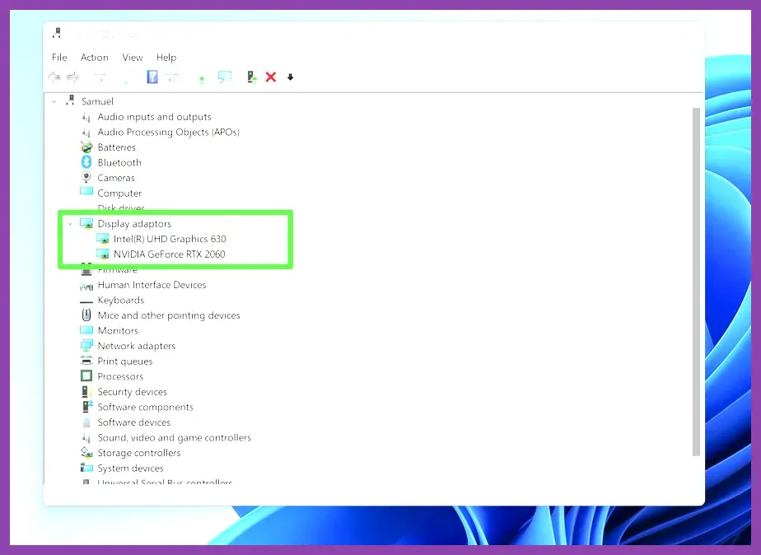Click the Processors chip icon
This screenshot has width=761, height=555.
pos(86,376)
